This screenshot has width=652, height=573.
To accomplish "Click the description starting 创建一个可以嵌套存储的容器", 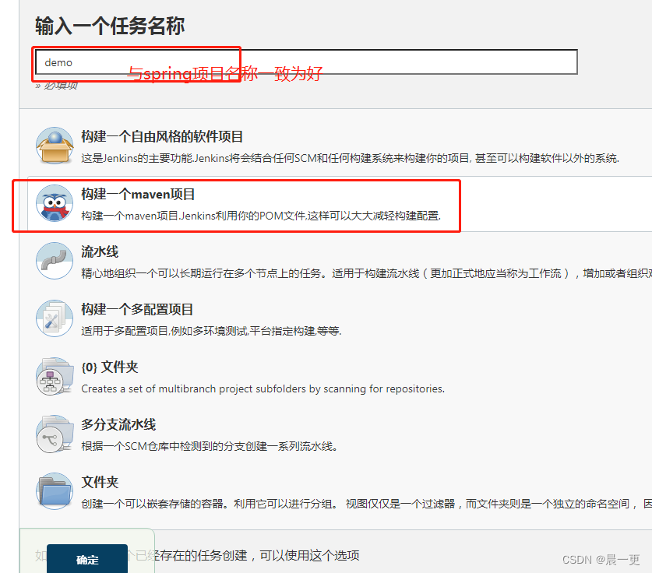I will click(366, 504).
